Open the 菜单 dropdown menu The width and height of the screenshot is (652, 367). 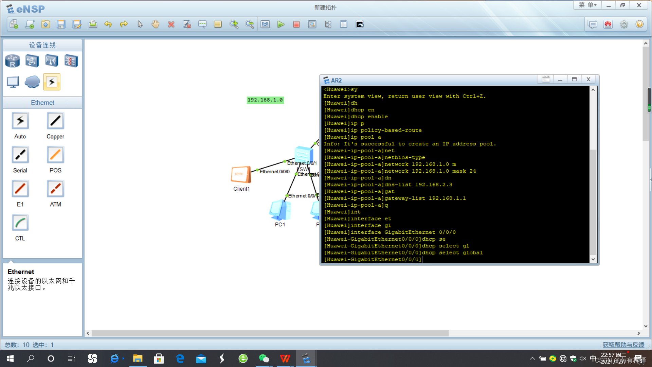click(587, 5)
